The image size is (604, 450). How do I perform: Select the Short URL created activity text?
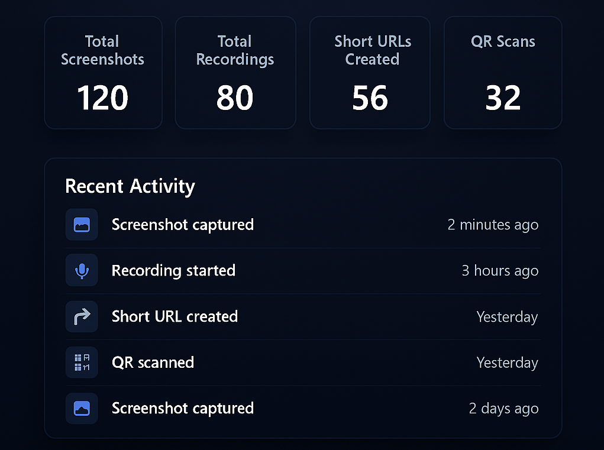175,316
